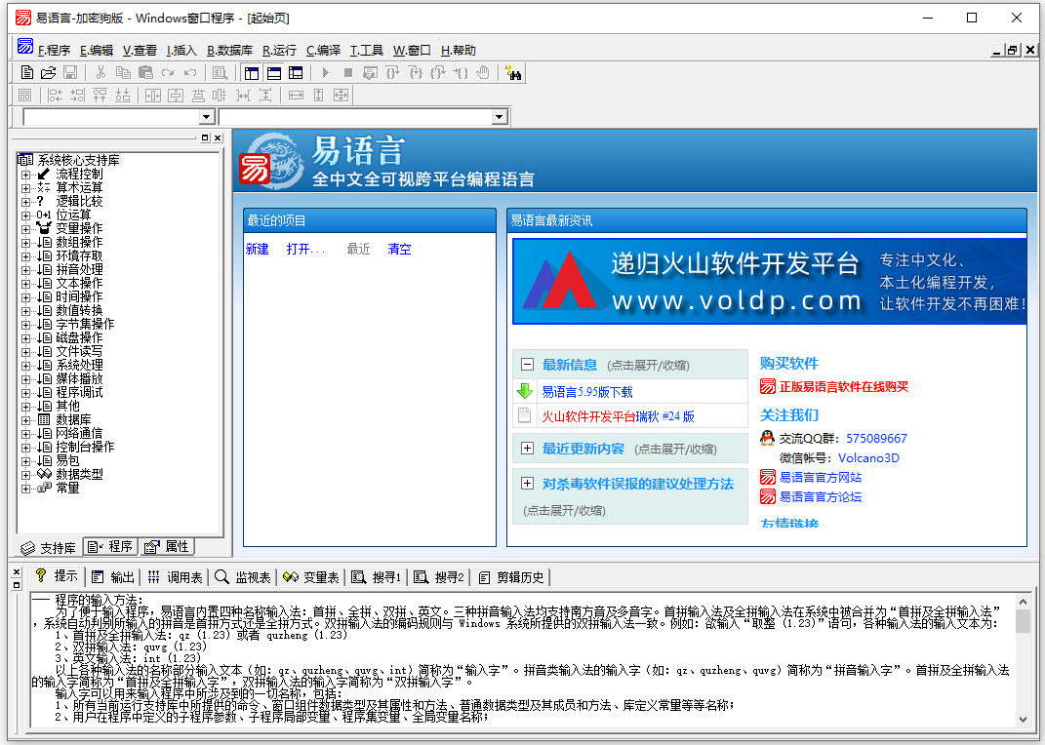
Task: Toggle the third window layout view button
Action: click(x=296, y=72)
